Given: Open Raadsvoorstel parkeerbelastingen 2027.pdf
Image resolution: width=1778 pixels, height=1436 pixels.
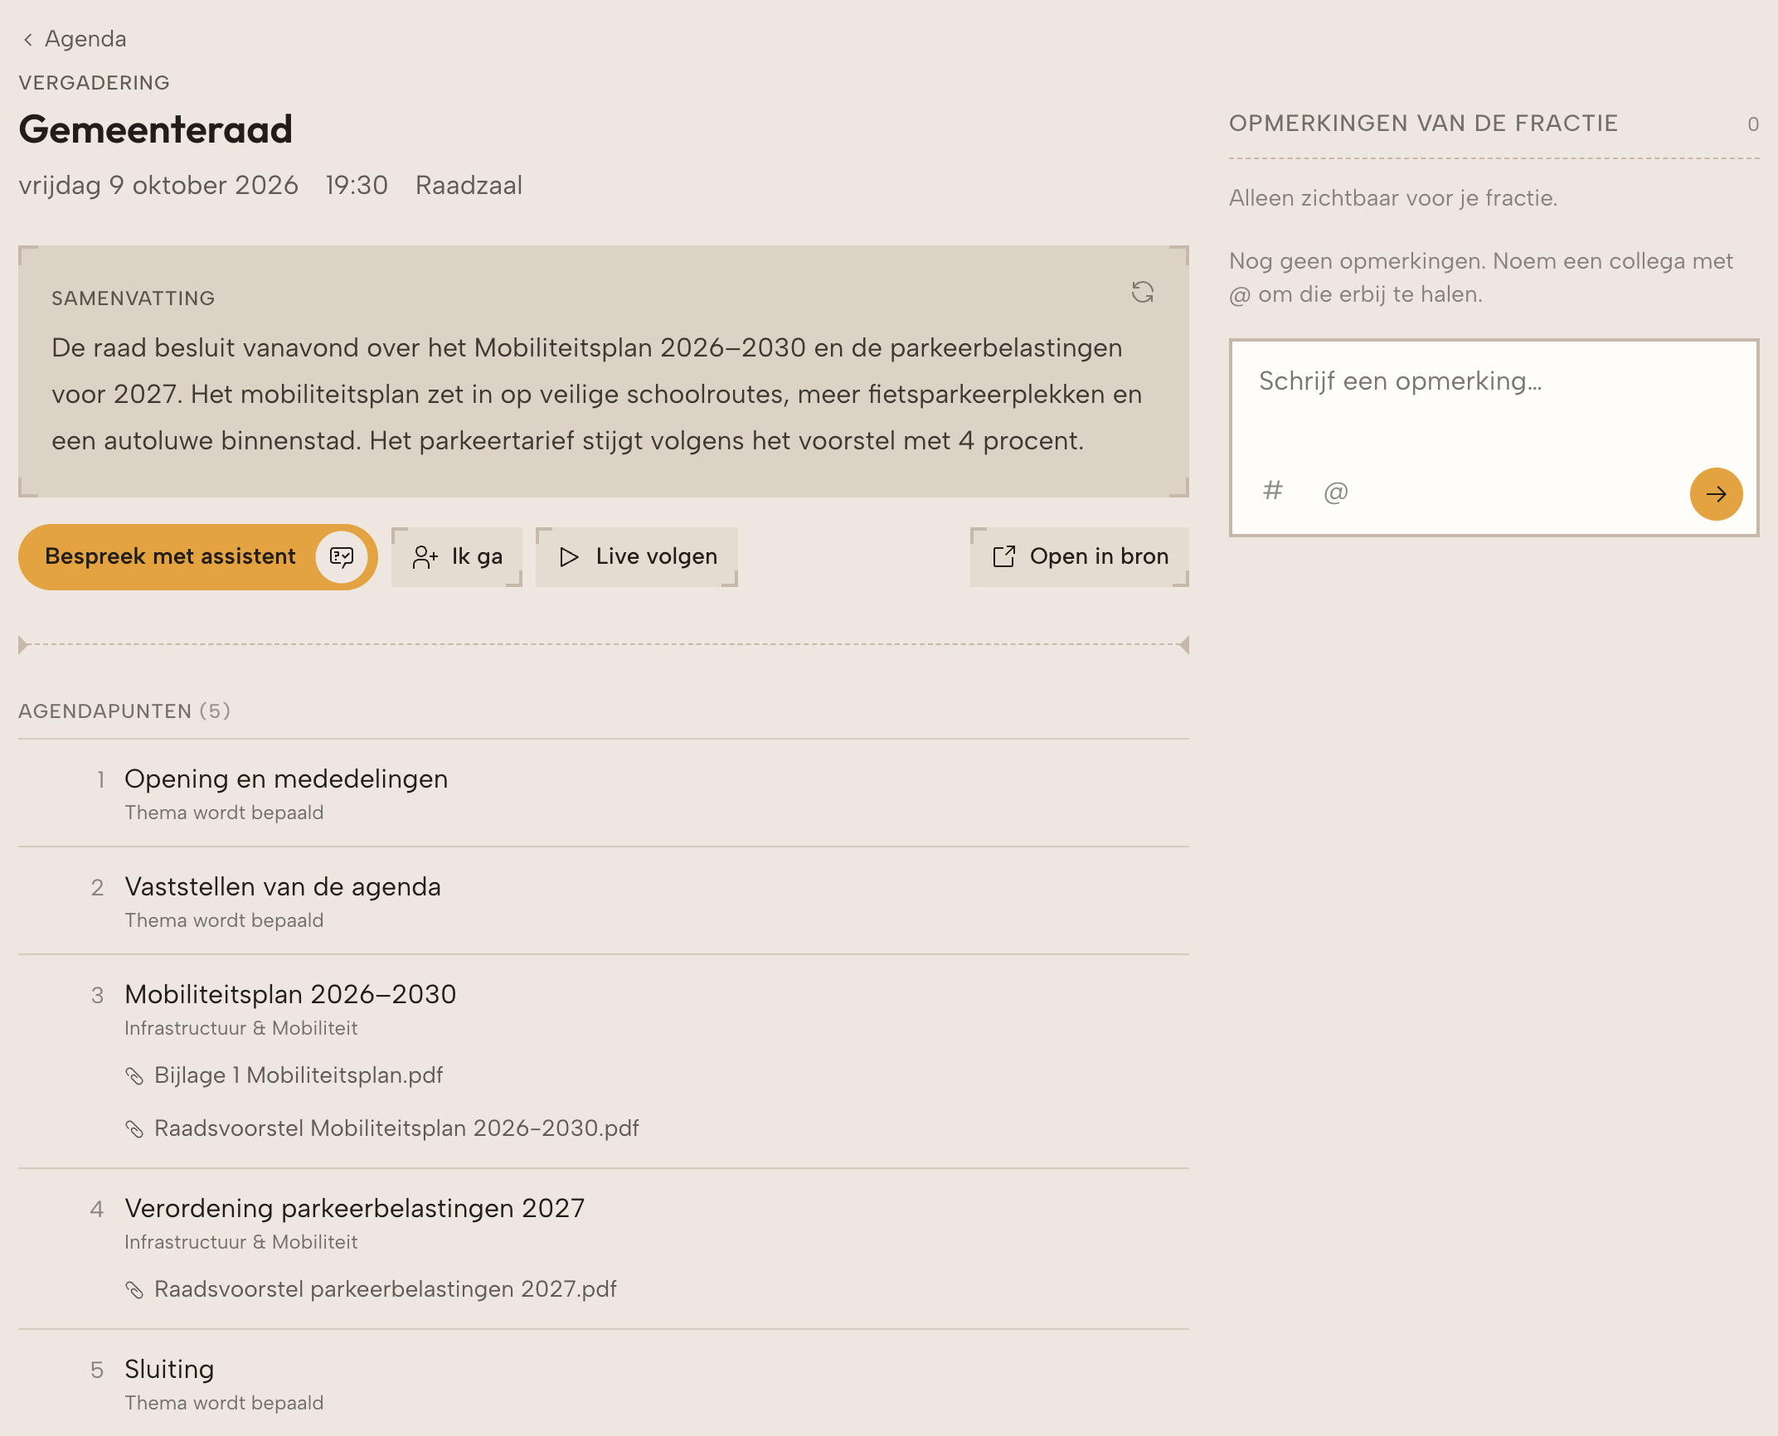Looking at the screenshot, I should click(386, 1289).
